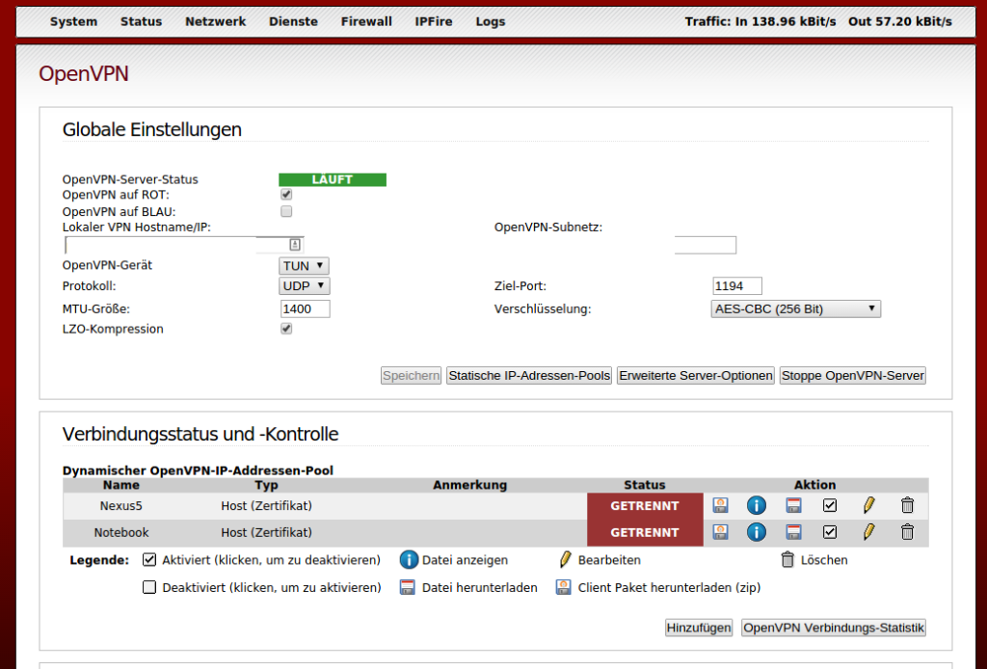This screenshot has width=987, height=669.
Task: Click the Speichern button
Action: click(x=411, y=376)
